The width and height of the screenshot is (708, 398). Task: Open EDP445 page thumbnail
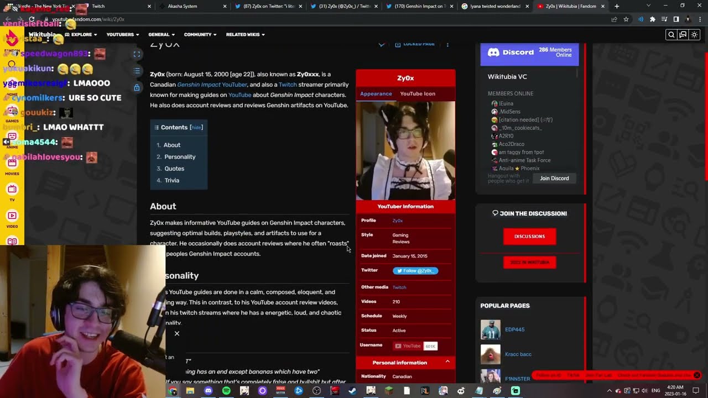click(x=491, y=329)
